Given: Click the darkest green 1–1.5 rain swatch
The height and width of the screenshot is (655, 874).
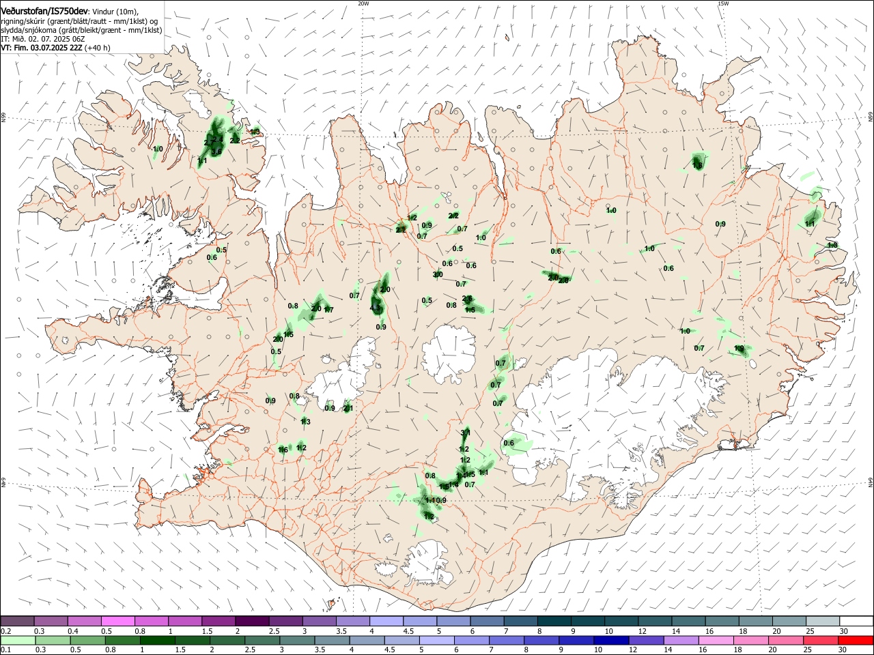Looking at the screenshot, I should coord(158,640).
